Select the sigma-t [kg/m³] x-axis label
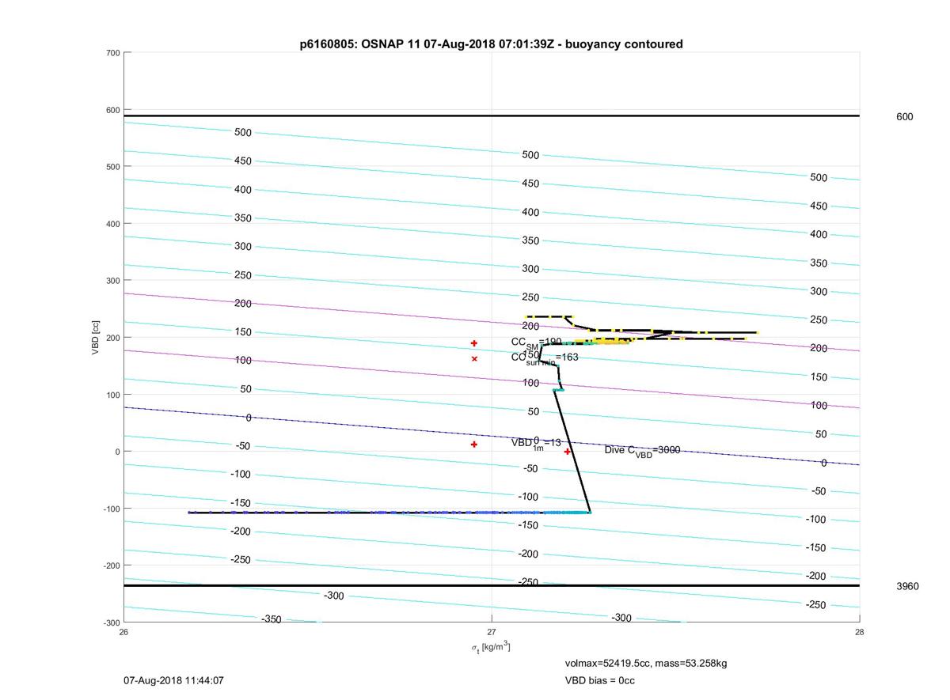 pyautogui.click(x=491, y=648)
